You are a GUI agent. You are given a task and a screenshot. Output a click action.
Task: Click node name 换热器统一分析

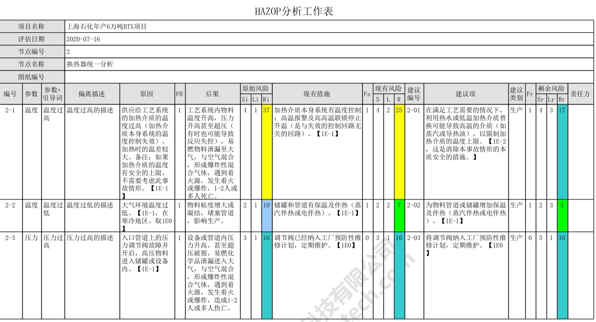(x=90, y=64)
